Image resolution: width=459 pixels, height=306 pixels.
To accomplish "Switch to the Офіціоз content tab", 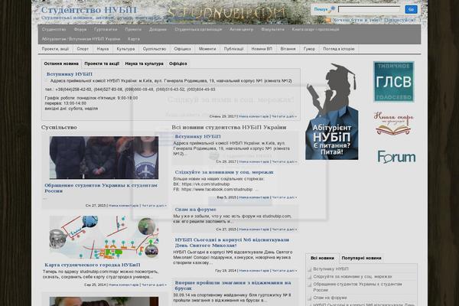I will pos(178,63).
